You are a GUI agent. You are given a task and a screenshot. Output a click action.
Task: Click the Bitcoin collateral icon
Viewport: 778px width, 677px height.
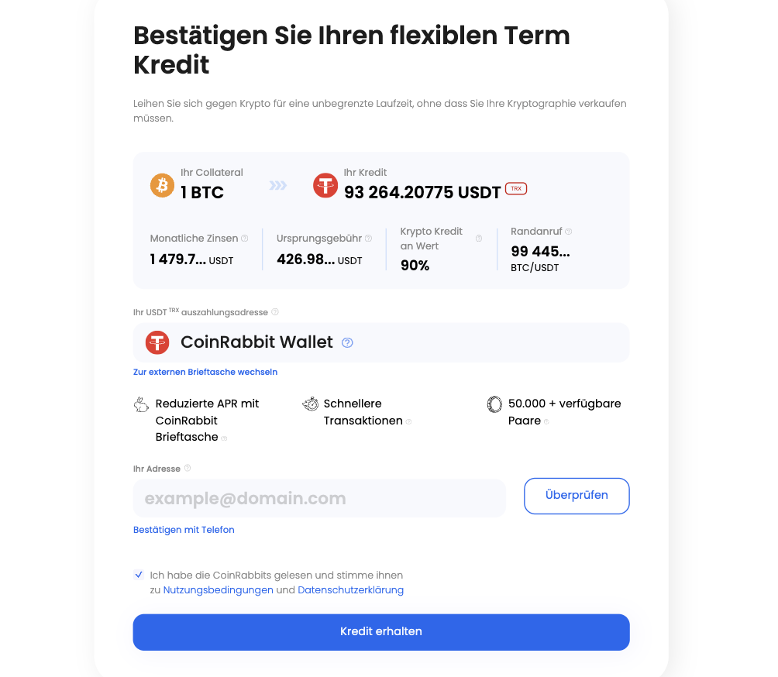pos(162,185)
